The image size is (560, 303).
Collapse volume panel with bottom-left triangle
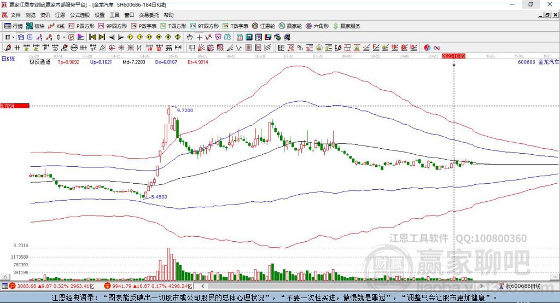click(5, 277)
